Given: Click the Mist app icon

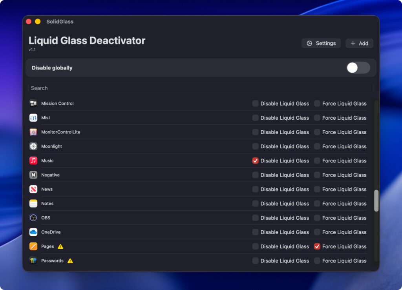Looking at the screenshot, I should (33, 118).
